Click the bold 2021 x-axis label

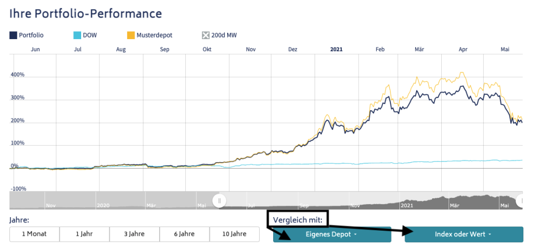pyautogui.click(x=336, y=49)
